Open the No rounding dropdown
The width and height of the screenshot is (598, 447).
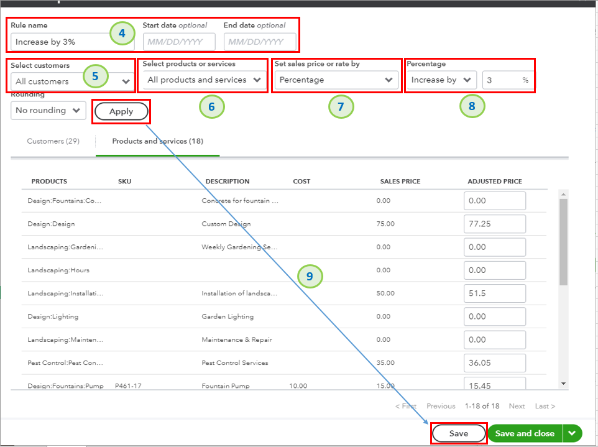coord(48,111)
